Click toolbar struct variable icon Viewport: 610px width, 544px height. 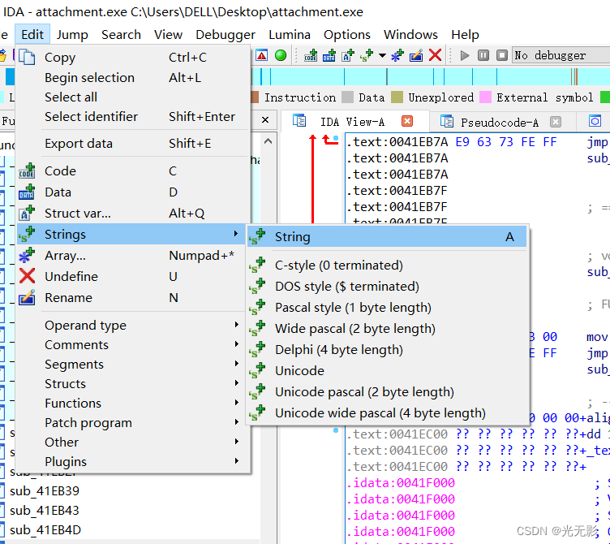click(348, 55)
